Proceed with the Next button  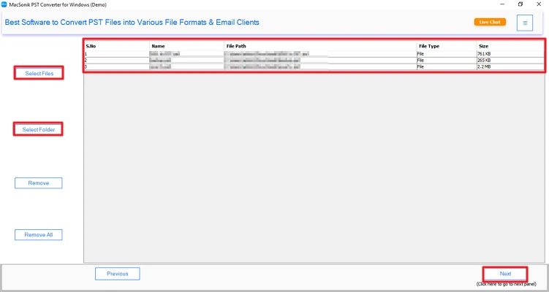(505, 274)
